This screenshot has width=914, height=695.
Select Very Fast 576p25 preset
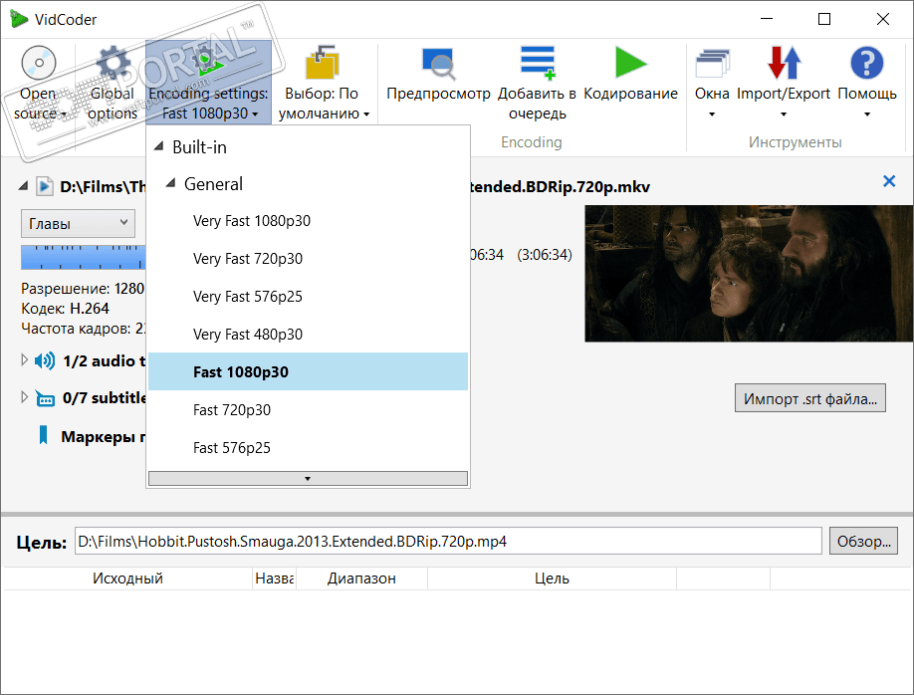pyautogui.click(x=308, y=296)
